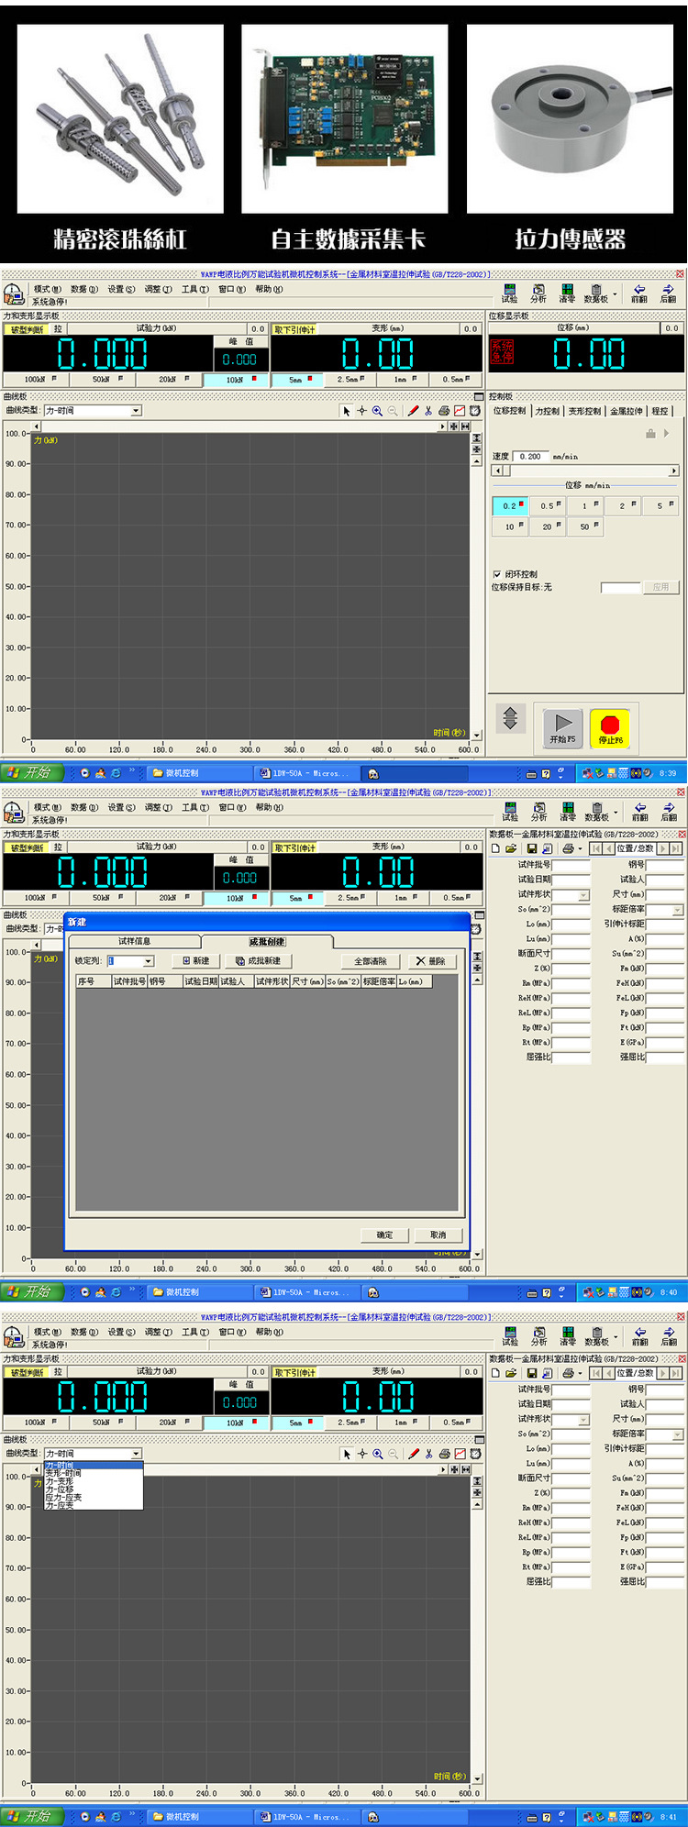Switch to the 变形控制 tab
The image size is (688, 1827).
584,411
